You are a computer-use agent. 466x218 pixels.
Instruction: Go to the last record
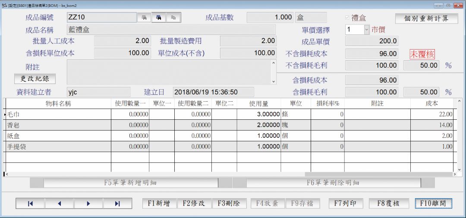click(117, 203)
